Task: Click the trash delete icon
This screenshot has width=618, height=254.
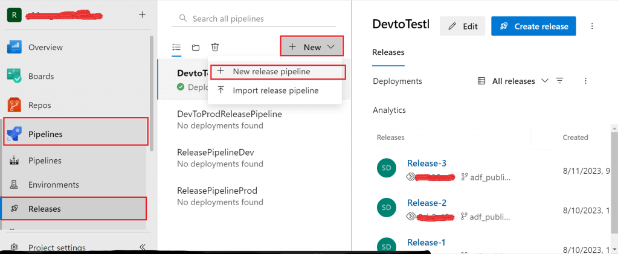Action: click(215, 47)
